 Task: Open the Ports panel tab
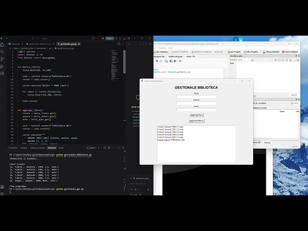click(61, 148)
